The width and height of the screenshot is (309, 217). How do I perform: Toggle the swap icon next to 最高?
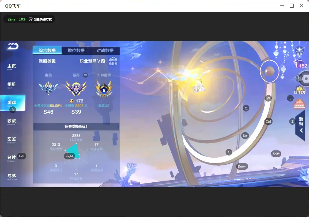click(x=85, y=75)
